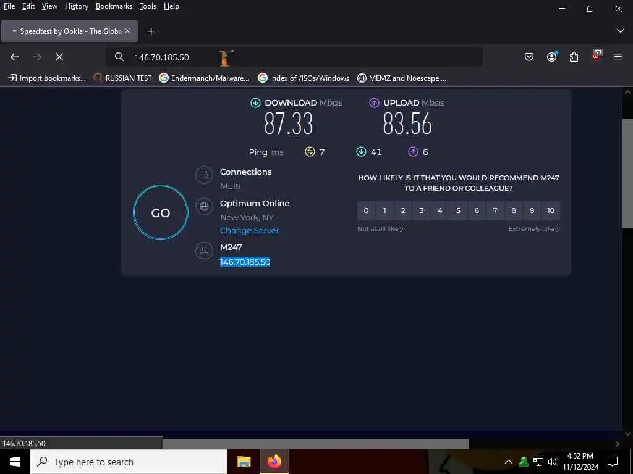This screenshot has height=474, width=633.
Task: Open the Endermanch/Malware... bookmark
Action: click(x=204, y=78)
